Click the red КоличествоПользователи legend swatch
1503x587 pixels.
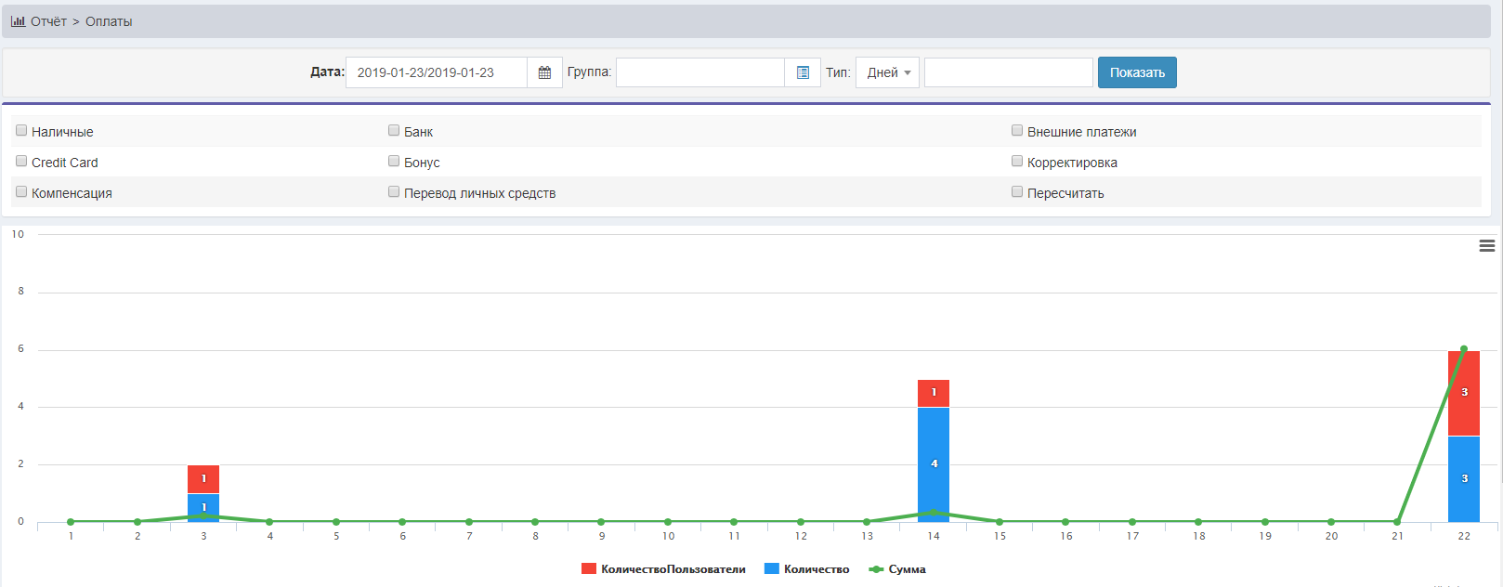pyautogui.click(x=588, y=569)
